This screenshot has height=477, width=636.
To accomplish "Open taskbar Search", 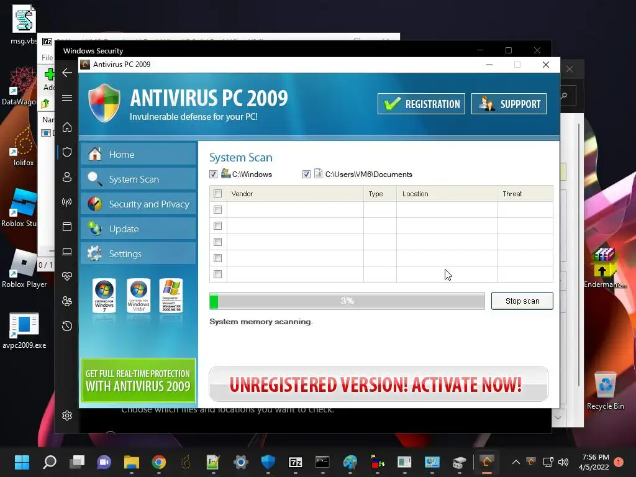I will 50,462.
